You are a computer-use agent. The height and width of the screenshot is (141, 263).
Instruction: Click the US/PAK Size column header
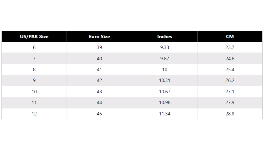coord(34,36)
